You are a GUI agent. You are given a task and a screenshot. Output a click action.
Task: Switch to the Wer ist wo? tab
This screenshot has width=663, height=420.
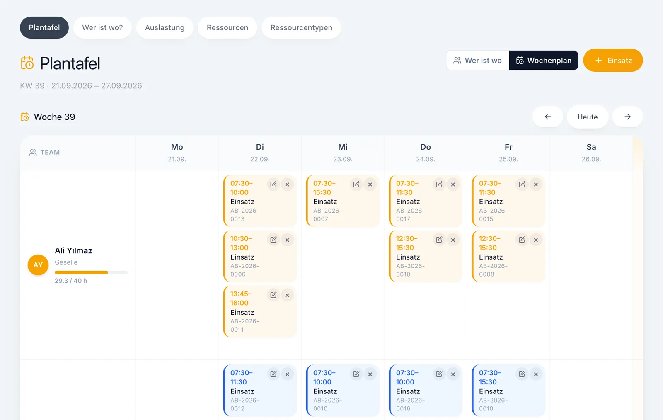point(102,28)
